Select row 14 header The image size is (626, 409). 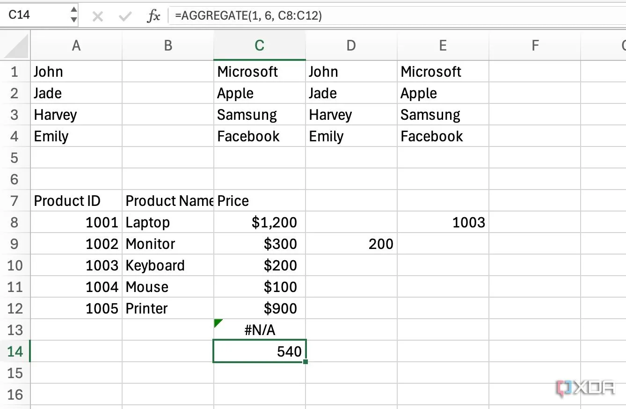pos(15,351)
